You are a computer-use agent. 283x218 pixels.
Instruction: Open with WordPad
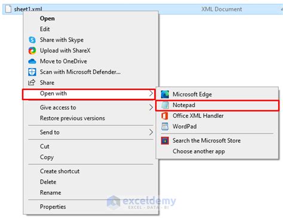(x=217, y=126)
